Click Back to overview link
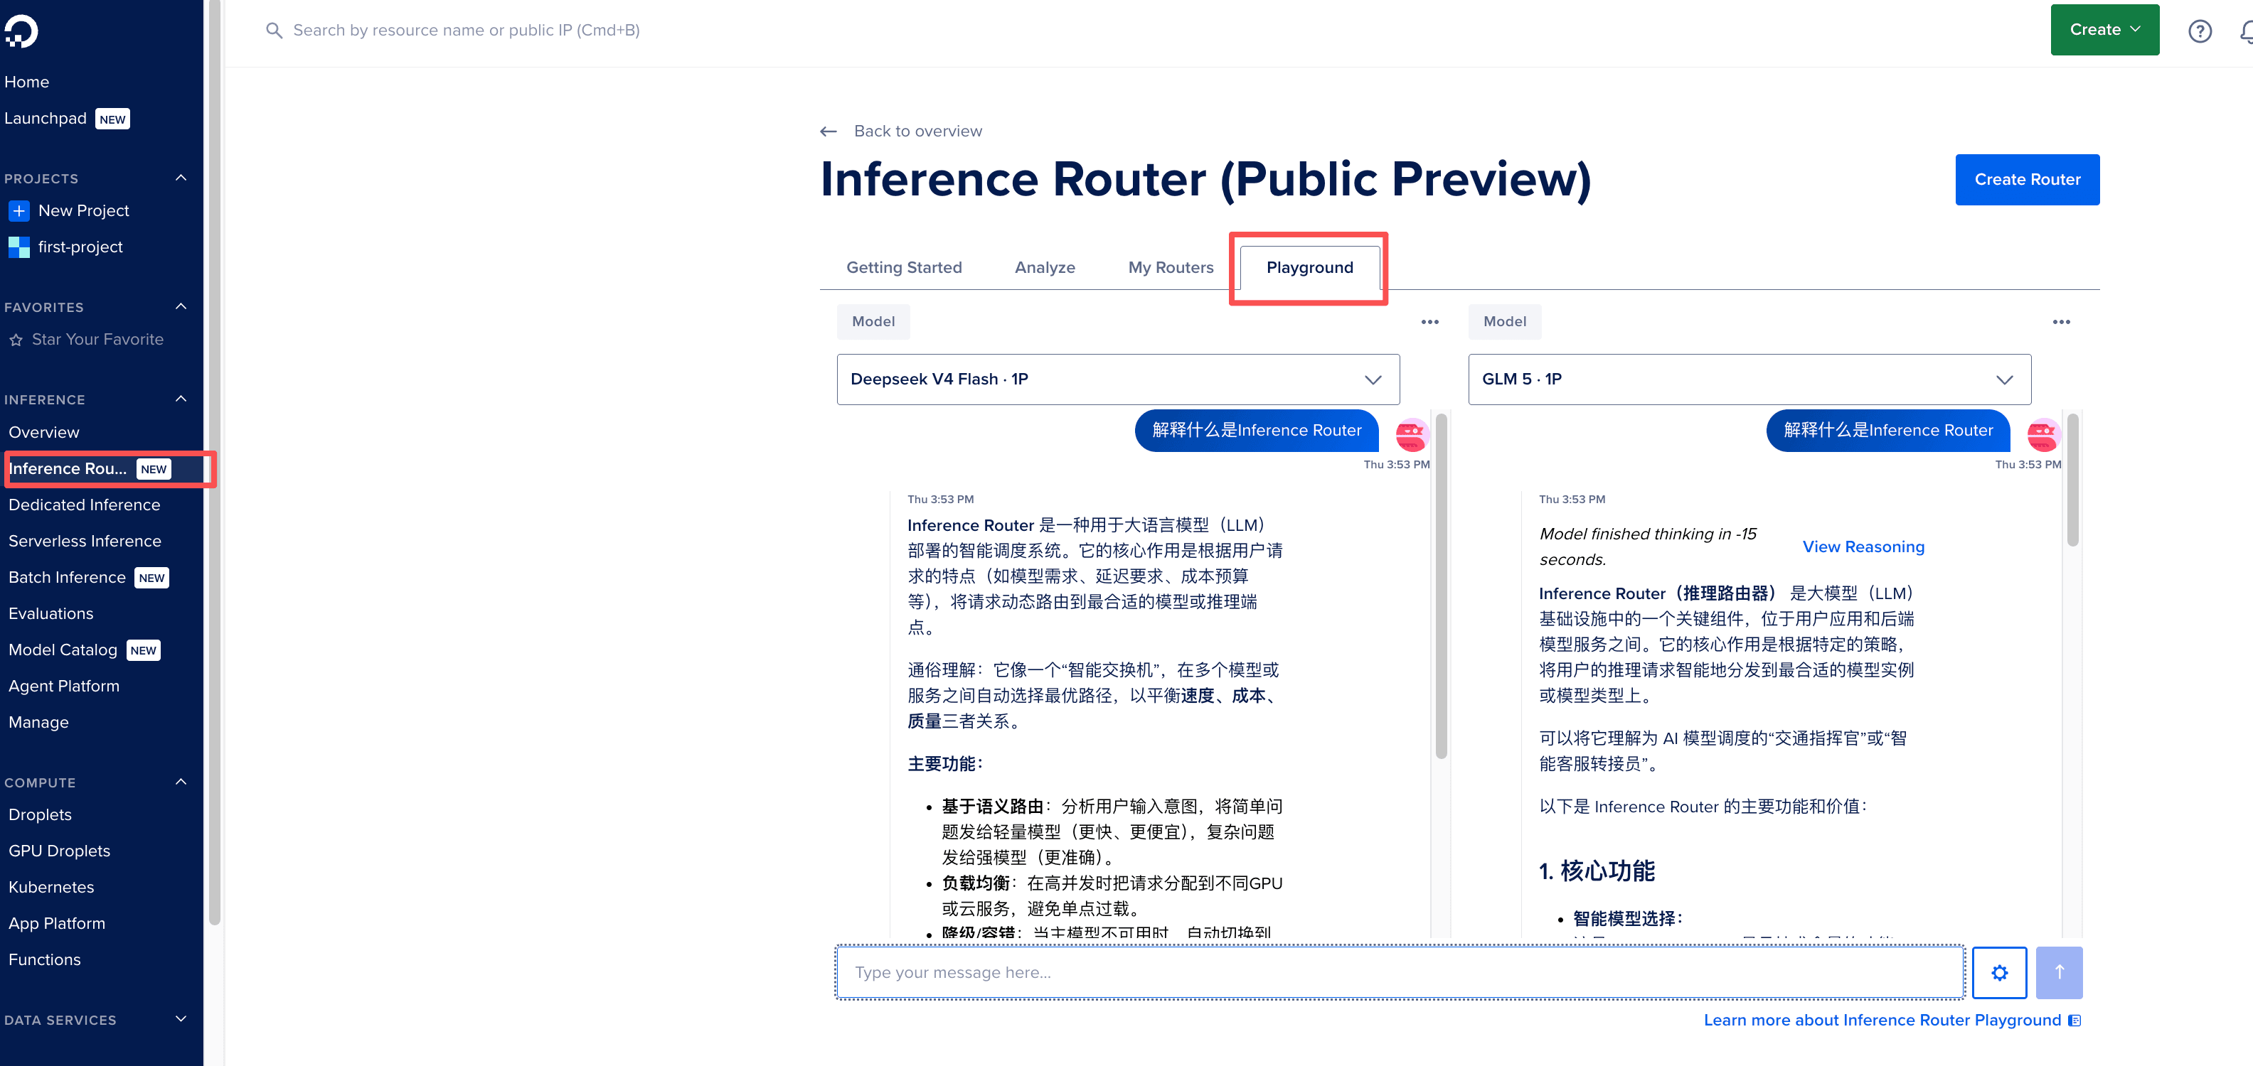 click(x=917, y=131)
